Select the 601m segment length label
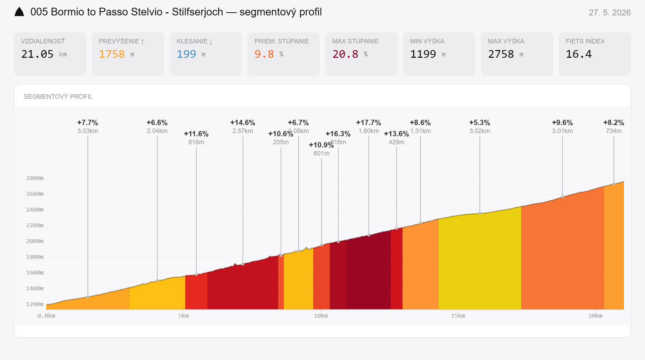This screenshot has height=360, width=645. tap(321, 153)
